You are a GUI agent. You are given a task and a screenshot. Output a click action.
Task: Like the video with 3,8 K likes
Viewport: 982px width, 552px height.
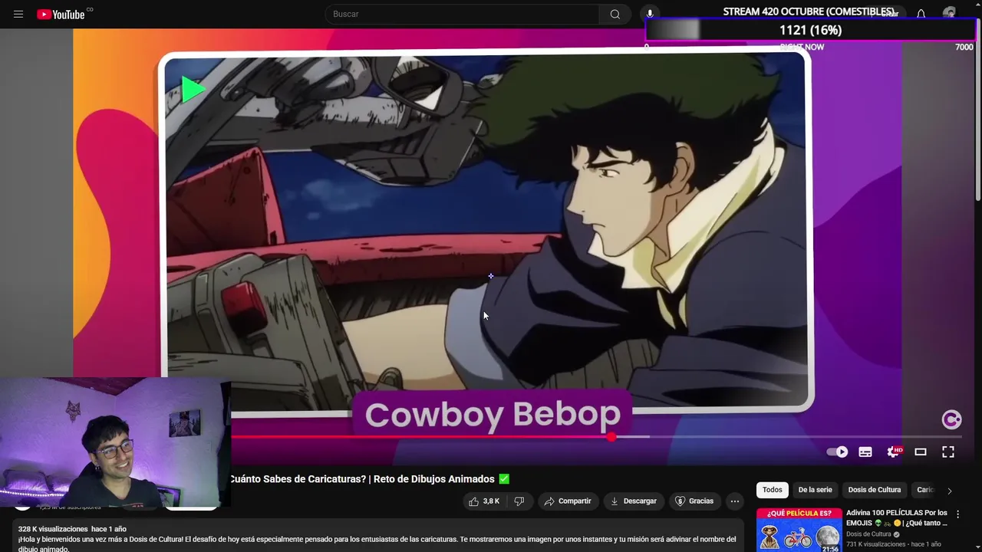pos(484,501)
